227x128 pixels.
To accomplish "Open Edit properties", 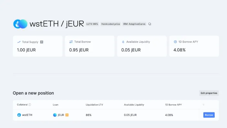I will (209, 93).
